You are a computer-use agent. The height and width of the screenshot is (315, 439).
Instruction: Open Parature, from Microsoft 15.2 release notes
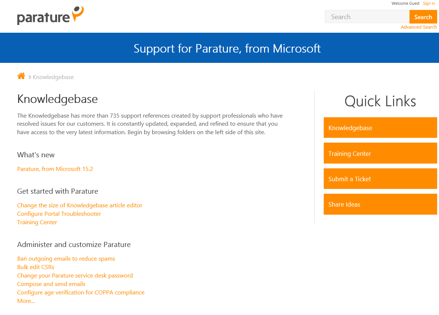55,169
